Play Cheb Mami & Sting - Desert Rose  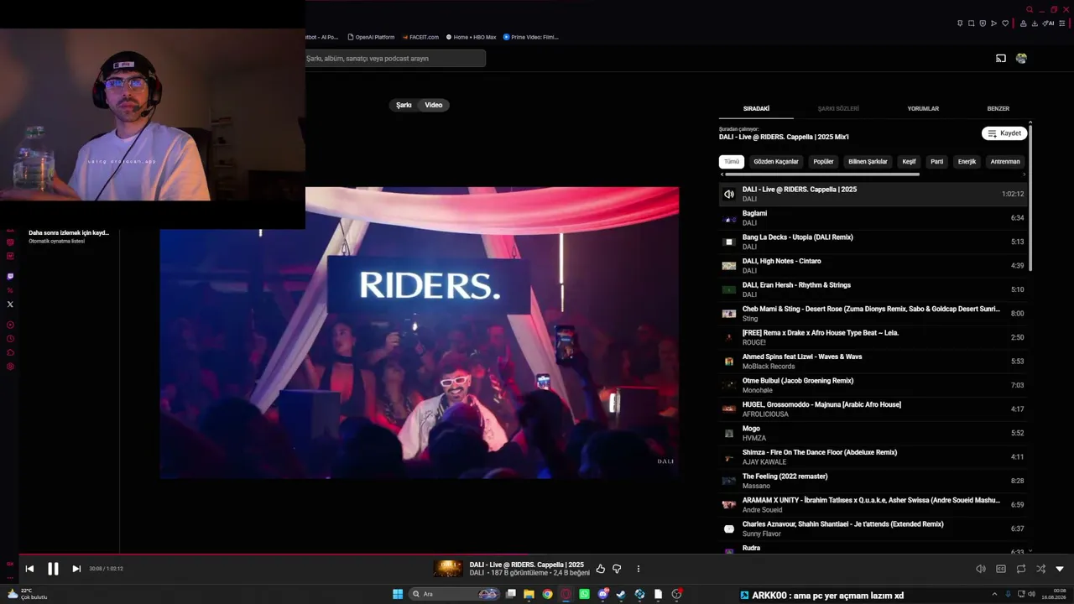[x=873, y=314]
